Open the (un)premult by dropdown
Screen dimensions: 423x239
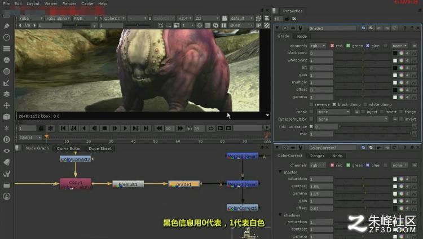click(x=352, y=119)
